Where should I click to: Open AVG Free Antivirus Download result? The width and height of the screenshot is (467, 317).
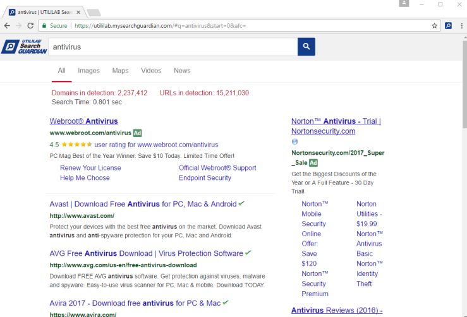coord(146,253)
